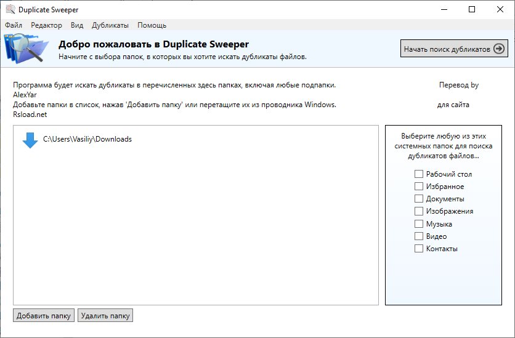Click the title bar app icon
This screenshot has height=338, width=515.
pyautogui.click(x=10, y=9)
